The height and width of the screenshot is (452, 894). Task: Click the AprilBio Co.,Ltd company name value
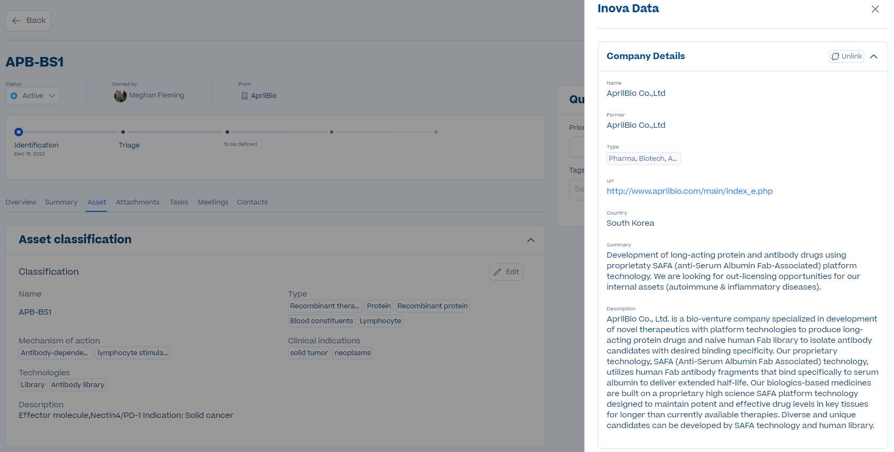[x=636, y=93]
